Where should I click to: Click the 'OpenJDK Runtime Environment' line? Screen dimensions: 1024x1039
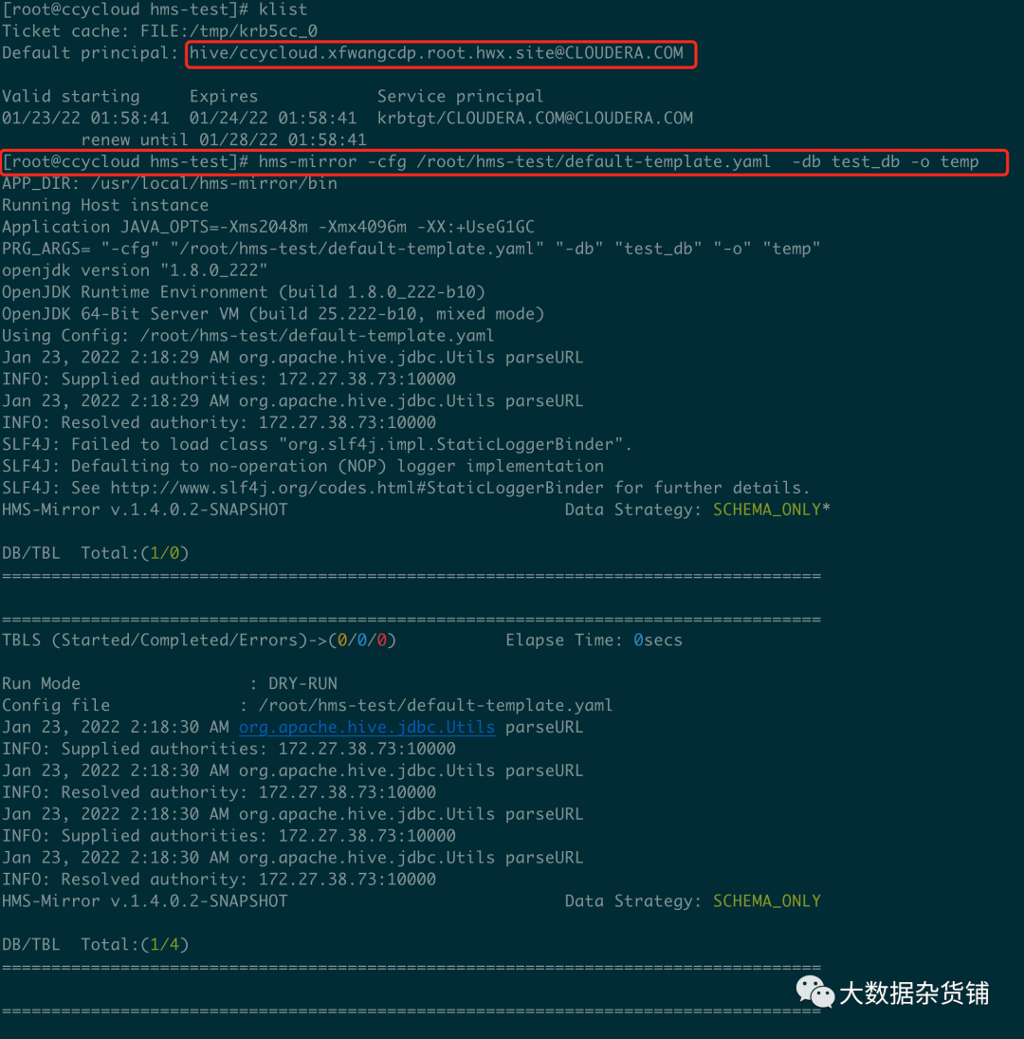point(244,292)
